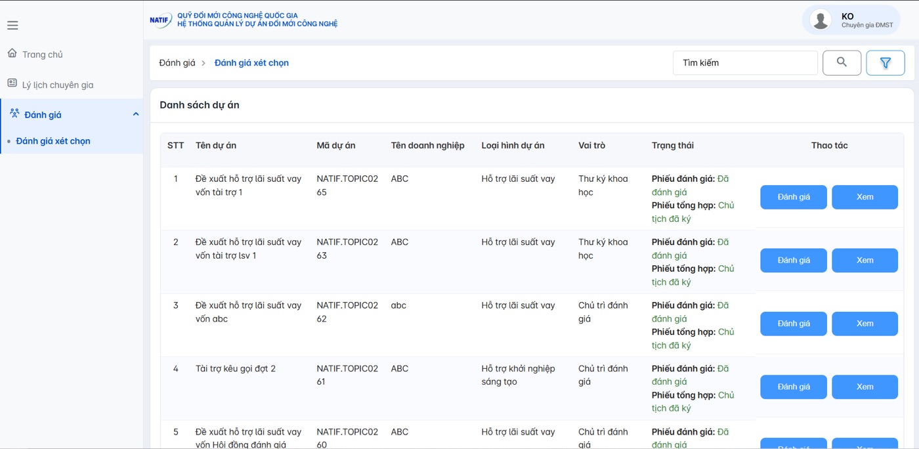Click Xem button for TOPIC0261 row

[865, 387]
